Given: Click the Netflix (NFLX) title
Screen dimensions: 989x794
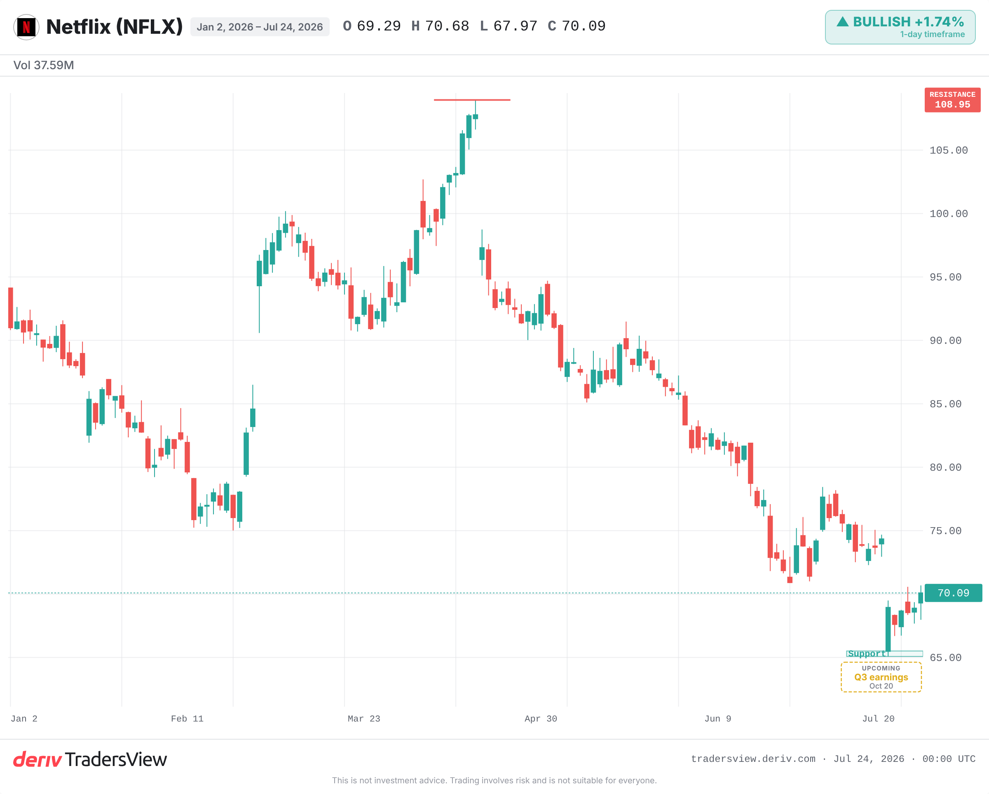Looking at the screenshot, I should [x=114, y=27].
